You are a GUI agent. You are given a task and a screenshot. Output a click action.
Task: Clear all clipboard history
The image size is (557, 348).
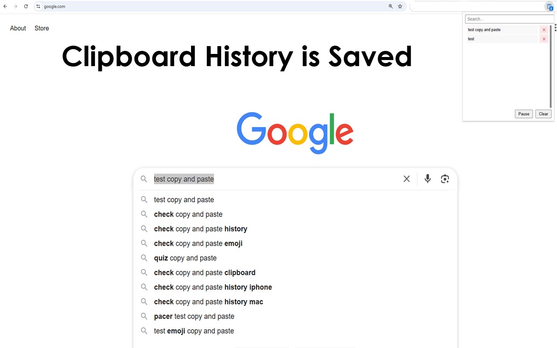(544, 114)
